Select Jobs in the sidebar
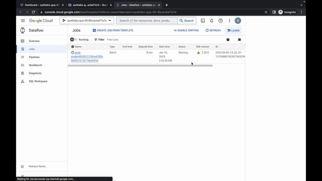322x181 pixels. [x=32, y=49]
